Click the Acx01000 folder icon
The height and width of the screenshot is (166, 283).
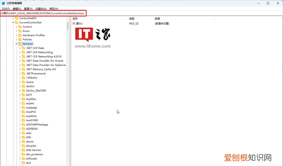23,120
